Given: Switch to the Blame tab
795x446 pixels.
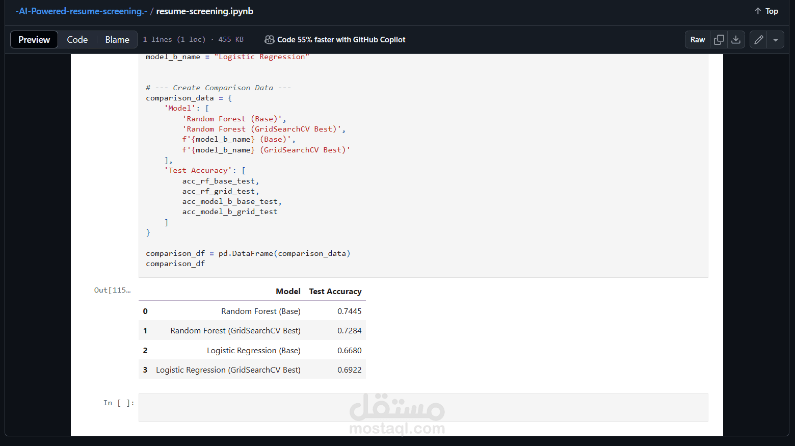Looking at the screenshot, I should 117,40.
